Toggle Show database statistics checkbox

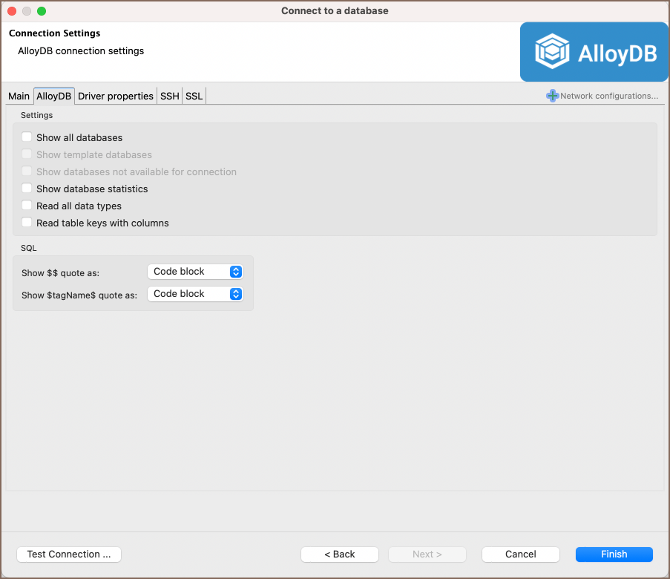point(27,189)
